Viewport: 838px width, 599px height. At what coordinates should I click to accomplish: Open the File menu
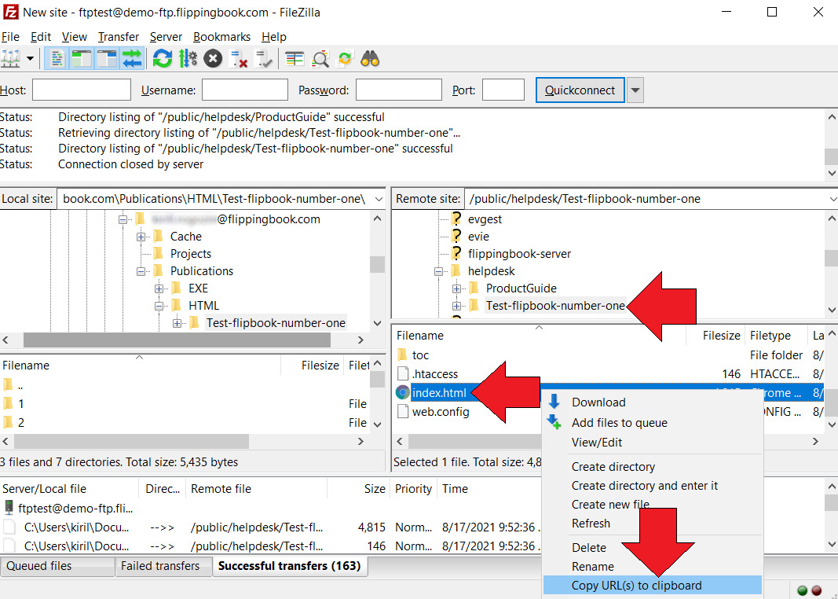[x=10, y=37]
